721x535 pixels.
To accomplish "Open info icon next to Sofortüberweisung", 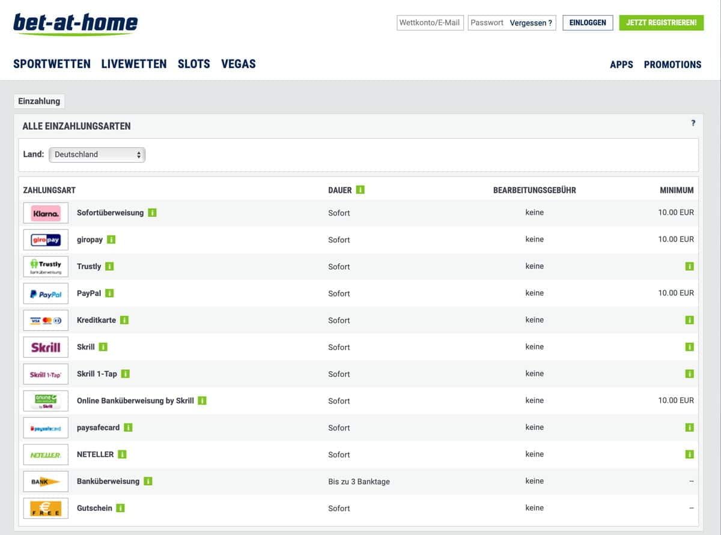I will [152, 213].
